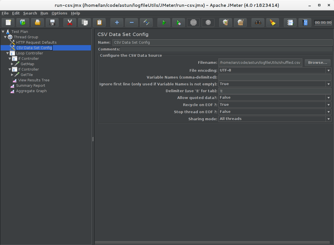Expand the GetTile sampler node
The image size is (334, 245).
click(x=12, y=75)
